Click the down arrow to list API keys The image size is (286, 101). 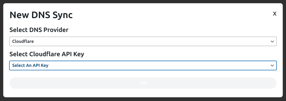272,65
